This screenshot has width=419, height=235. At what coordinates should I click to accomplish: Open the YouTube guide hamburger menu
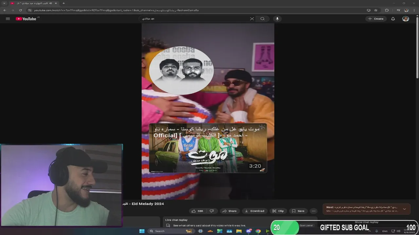pos(8,19)
